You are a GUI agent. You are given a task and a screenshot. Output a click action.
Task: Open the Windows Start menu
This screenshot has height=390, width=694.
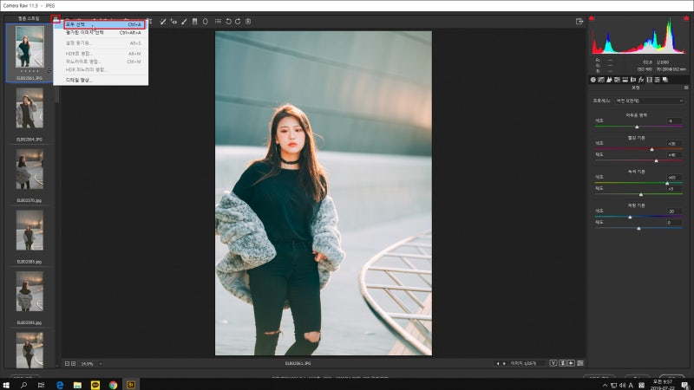click(x=6, y=385)
